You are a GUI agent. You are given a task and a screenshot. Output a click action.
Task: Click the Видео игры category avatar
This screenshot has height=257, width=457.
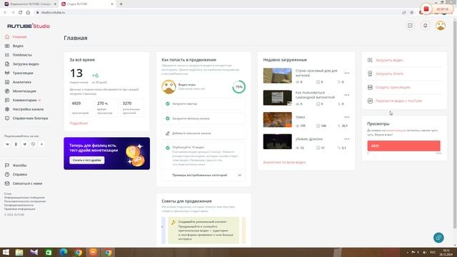[x=169, y=87]
